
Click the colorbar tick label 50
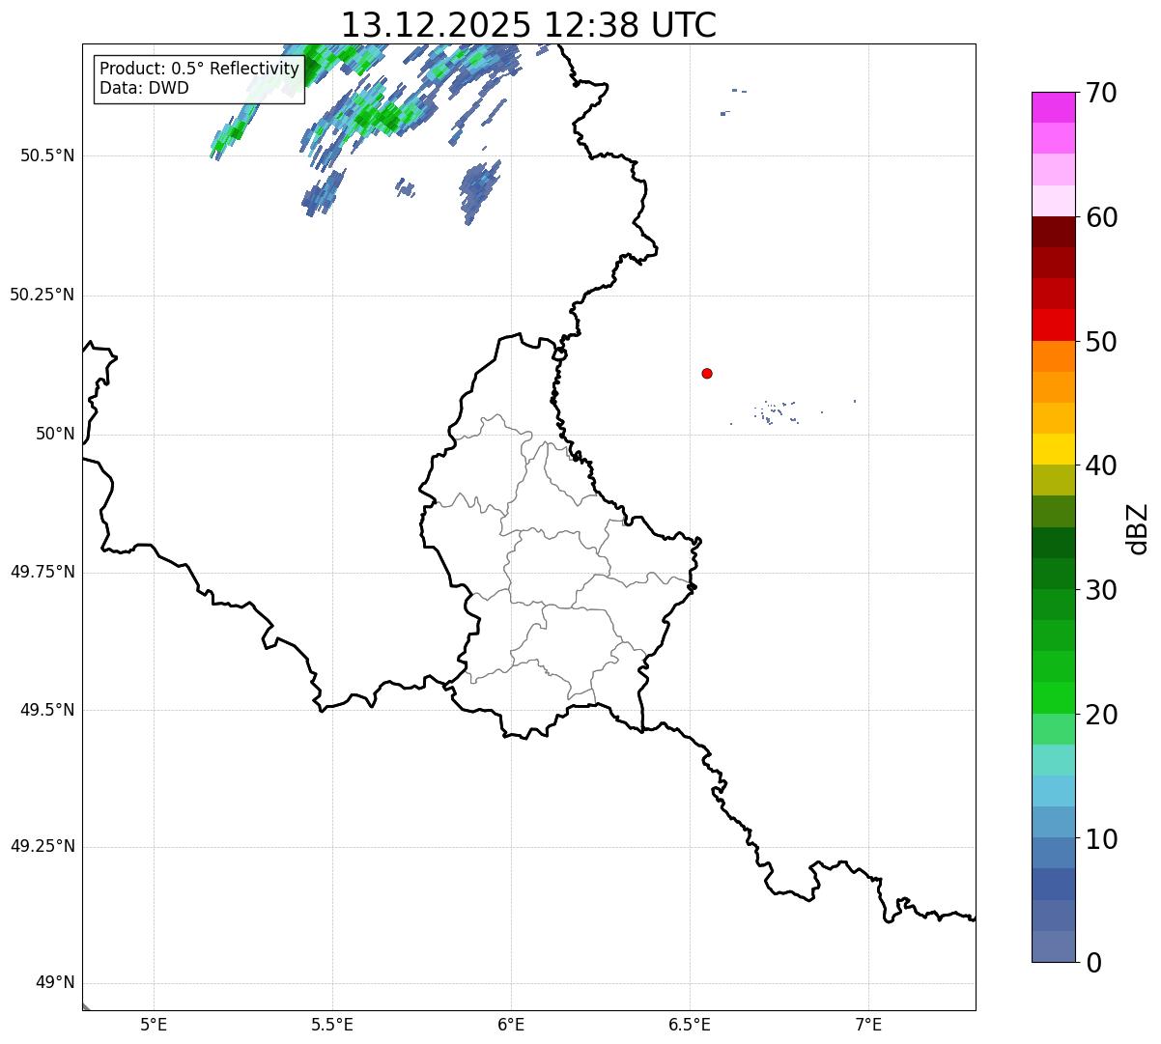pos(1101,342)
